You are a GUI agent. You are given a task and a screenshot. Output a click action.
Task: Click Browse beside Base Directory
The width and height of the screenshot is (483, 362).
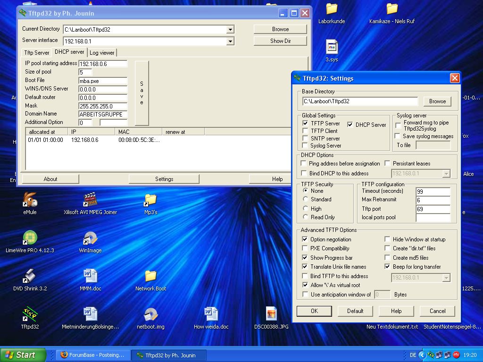[437, 101]
